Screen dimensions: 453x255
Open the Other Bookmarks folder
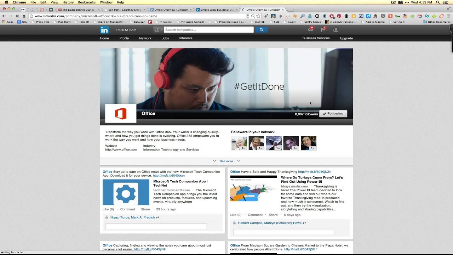[437, 22]
